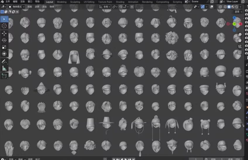Open the 物体模式 mode dropdown
Screen dimensions: 248x160
[16, 7]
